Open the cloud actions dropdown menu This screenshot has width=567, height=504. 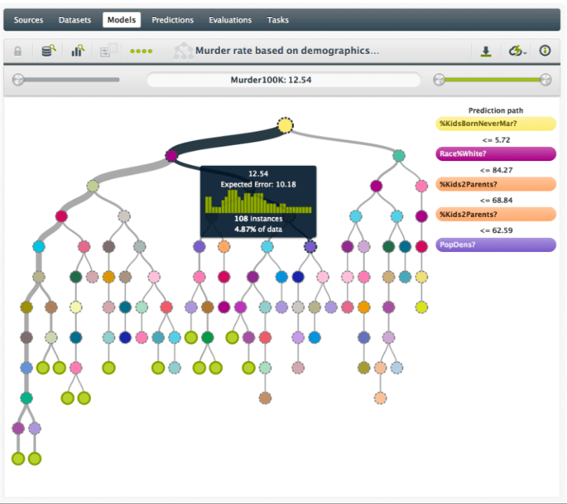[x=517, y=51]
